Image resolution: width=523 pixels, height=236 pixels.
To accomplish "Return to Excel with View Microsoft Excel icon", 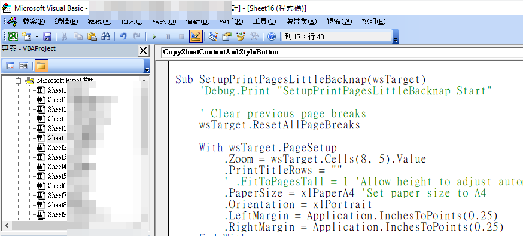I will [x=13, y=36].
